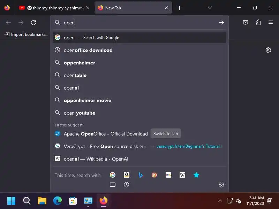The image size is (279, 209).
Task: Choose the 'opentable' search suggestion
Action: click(139, 75)
